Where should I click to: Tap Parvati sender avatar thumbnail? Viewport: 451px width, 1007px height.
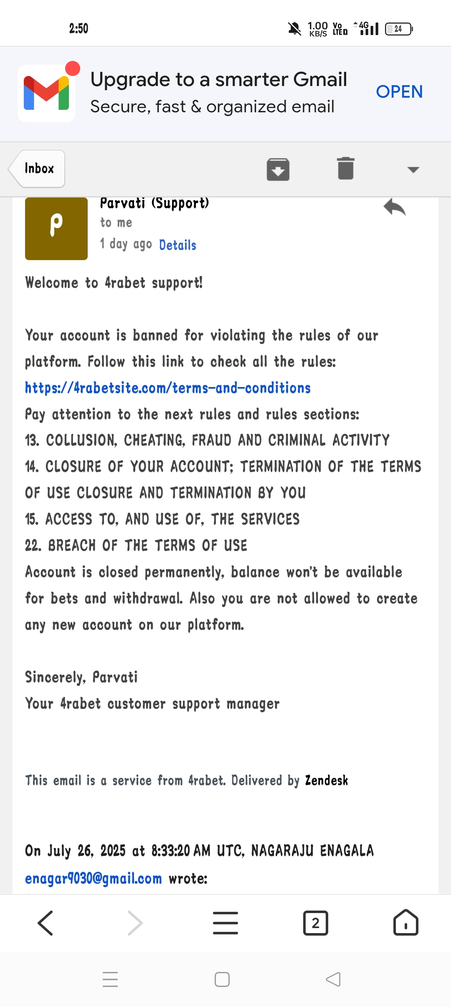point(56,228)
